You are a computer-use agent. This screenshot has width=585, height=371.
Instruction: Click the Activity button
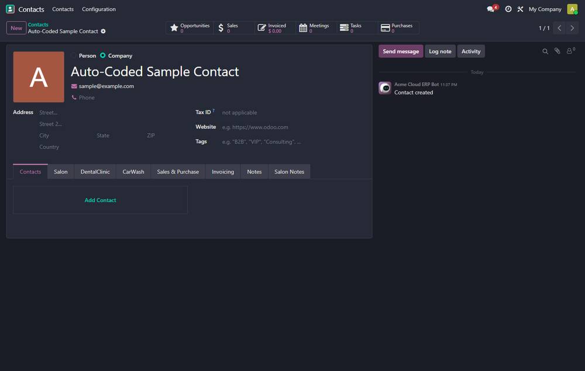click(x=471, y=51)
